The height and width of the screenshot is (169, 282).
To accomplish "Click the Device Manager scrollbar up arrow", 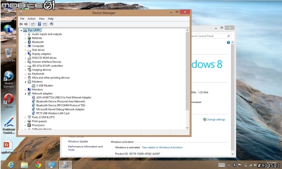I will [187, 30].
